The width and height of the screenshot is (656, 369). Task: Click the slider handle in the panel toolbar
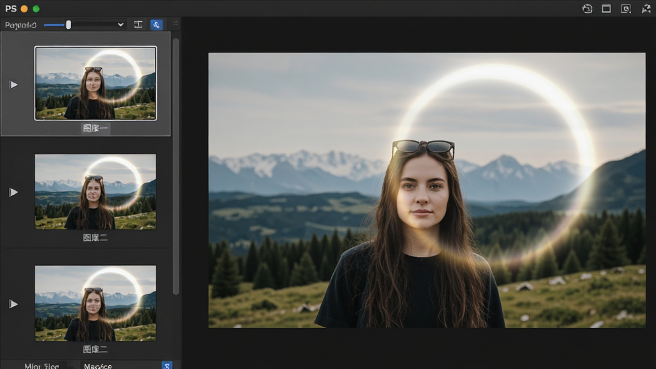(x=69, y=25)
